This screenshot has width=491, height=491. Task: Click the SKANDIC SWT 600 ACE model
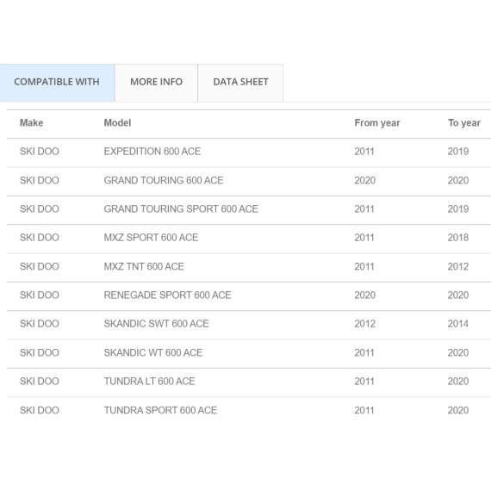pyautogui.click(x=156, y=324)
